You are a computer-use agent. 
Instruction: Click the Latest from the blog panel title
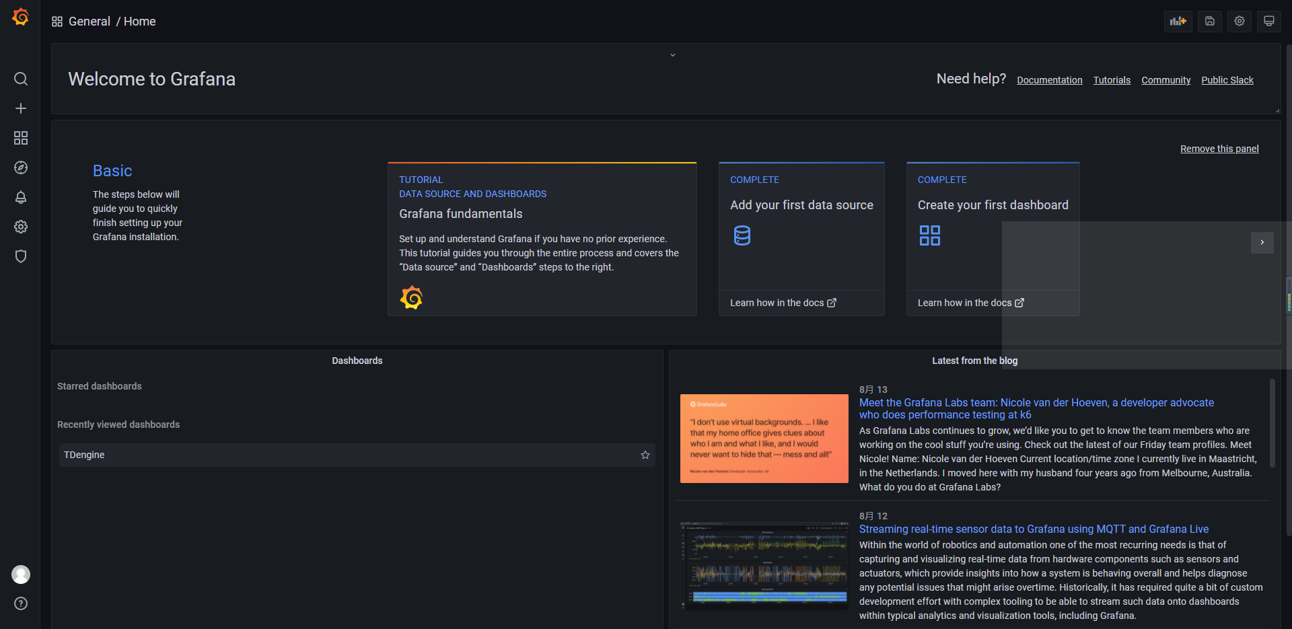click(975, 361)
